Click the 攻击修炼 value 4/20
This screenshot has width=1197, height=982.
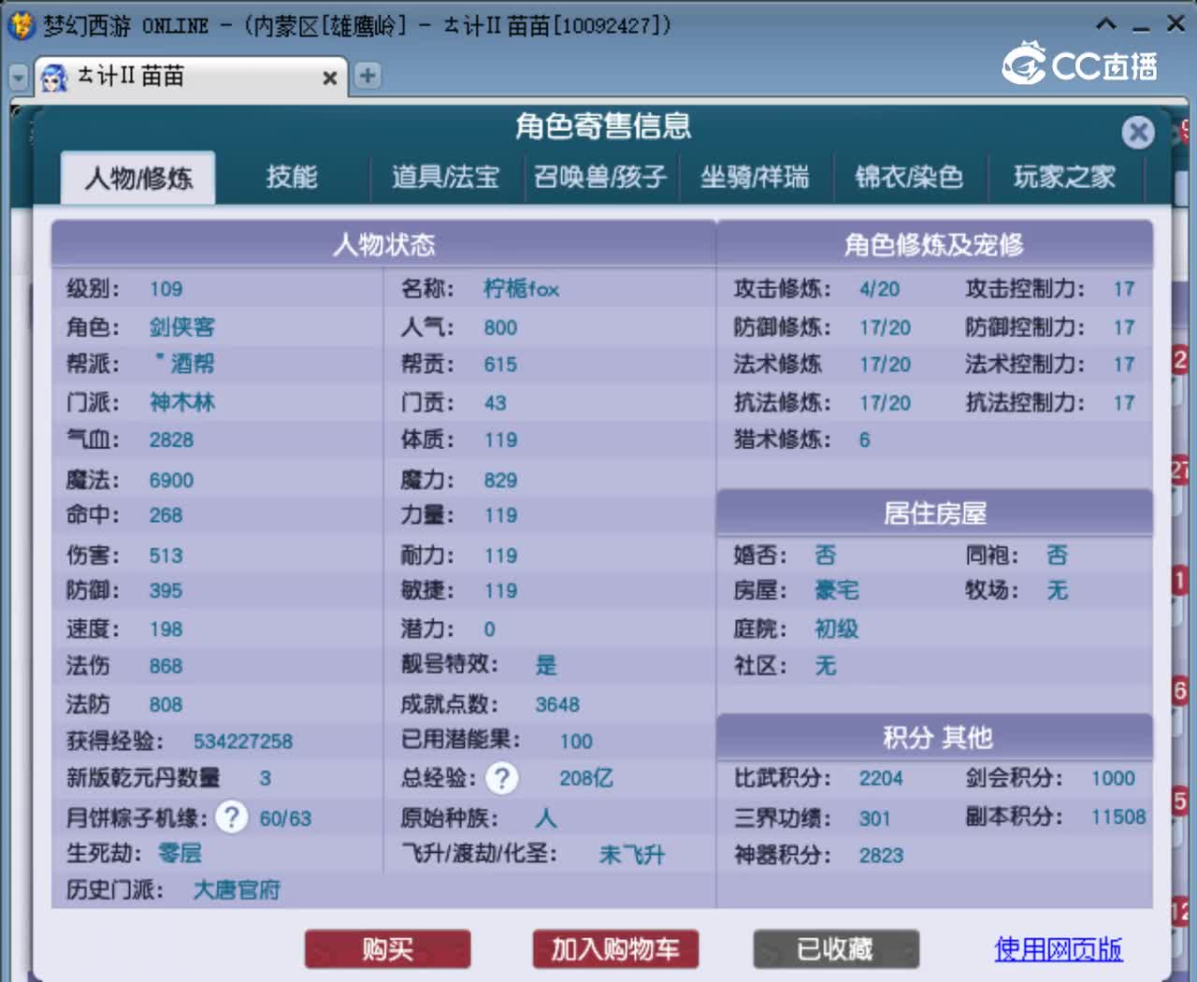coord(879,289)
